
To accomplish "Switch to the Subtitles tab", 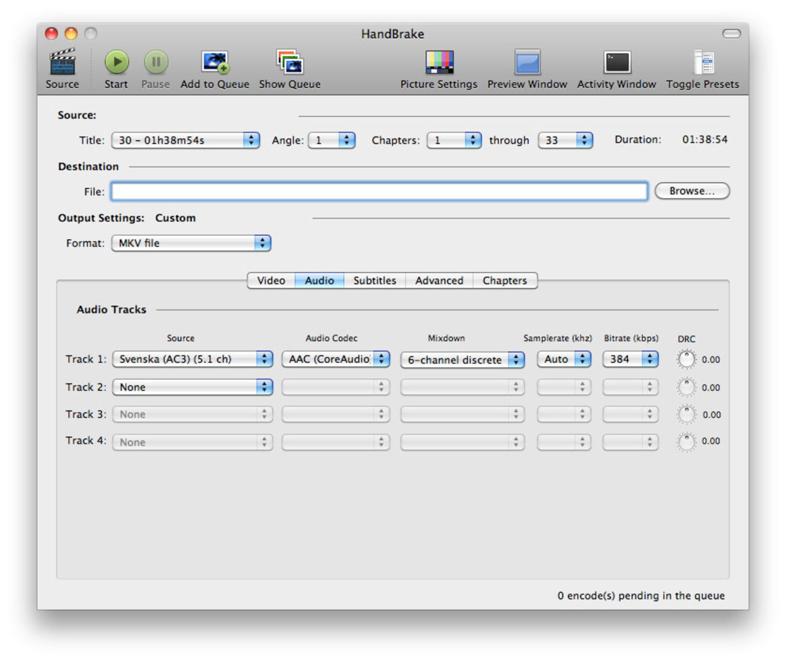I will click(x=375, y=280).
